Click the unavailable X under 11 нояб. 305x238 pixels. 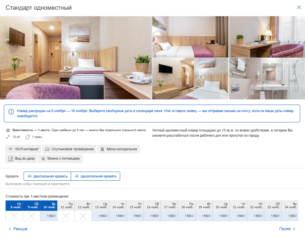(x=66, y=216)
